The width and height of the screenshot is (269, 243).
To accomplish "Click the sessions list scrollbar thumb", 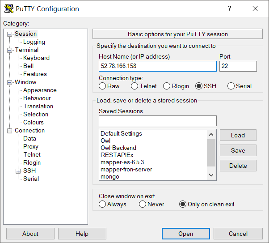I will (211, 153).
